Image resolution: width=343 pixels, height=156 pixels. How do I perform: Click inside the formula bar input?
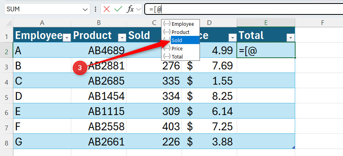[244, 9]
